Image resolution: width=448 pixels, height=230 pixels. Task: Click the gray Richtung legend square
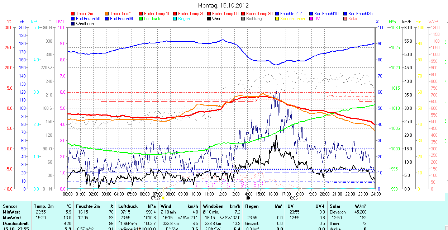(243, 19)
